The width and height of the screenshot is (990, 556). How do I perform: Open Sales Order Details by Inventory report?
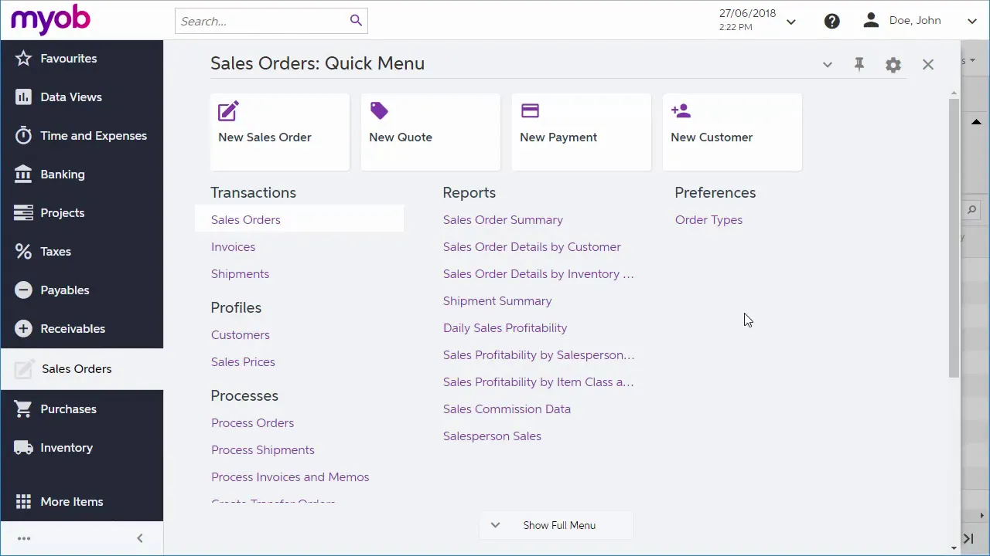pos(538,274)
